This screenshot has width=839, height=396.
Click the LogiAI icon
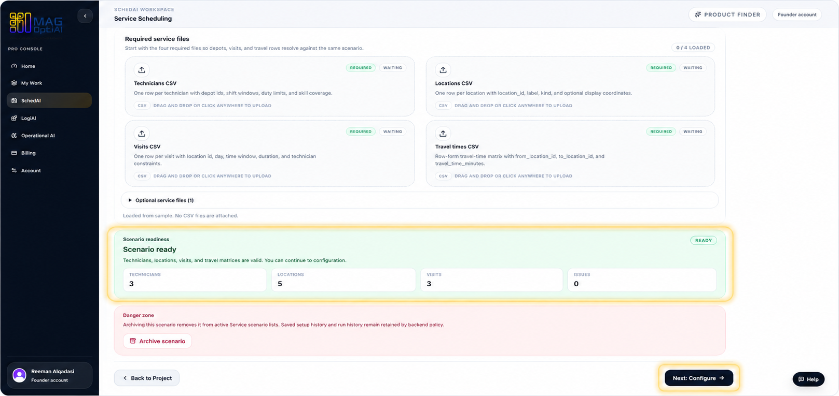point(14,118)
